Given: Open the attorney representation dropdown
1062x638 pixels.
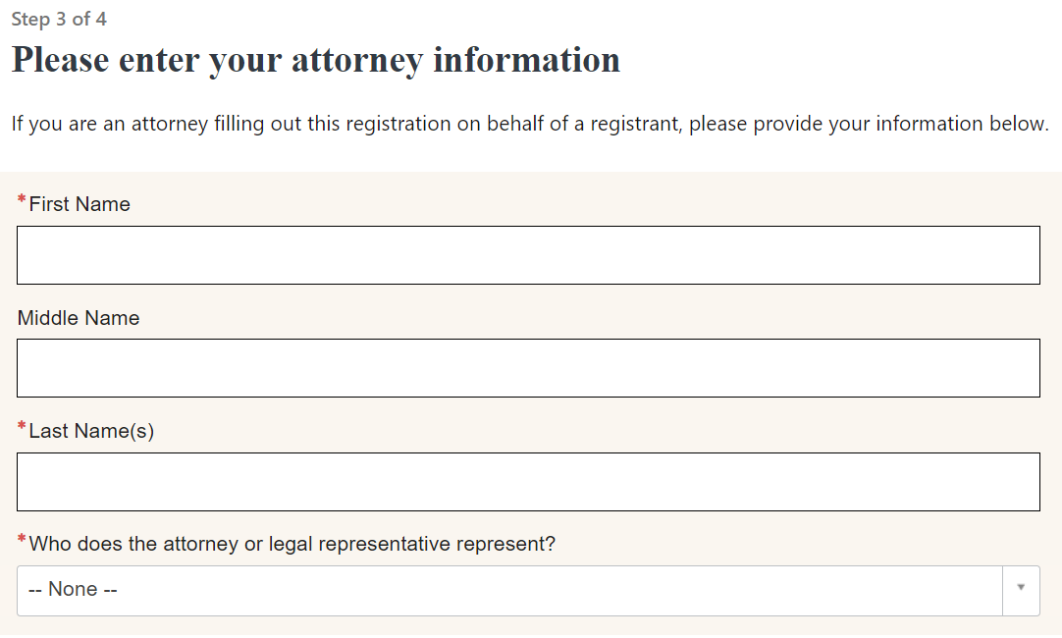Looking at the screenshot, I should (510, 591).
